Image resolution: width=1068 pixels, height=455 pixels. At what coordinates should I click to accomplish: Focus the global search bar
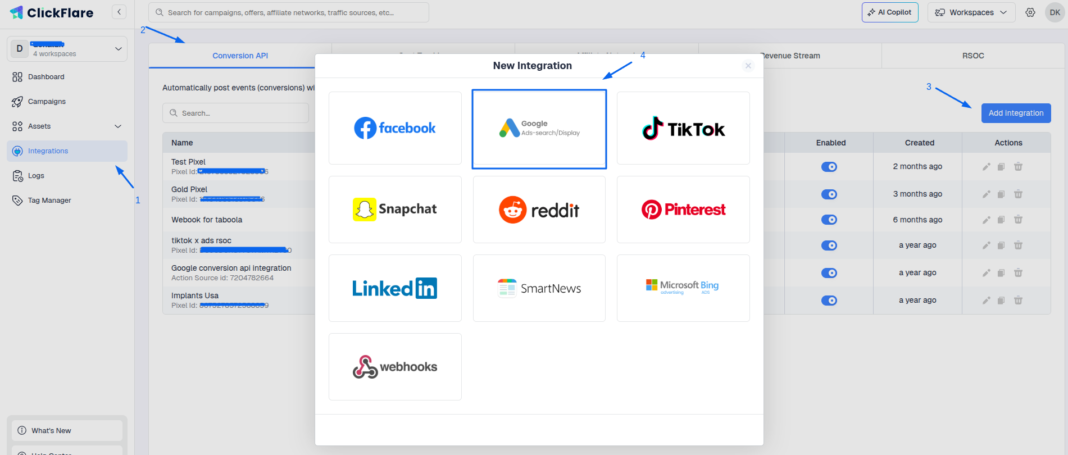(x=289, y=12)
